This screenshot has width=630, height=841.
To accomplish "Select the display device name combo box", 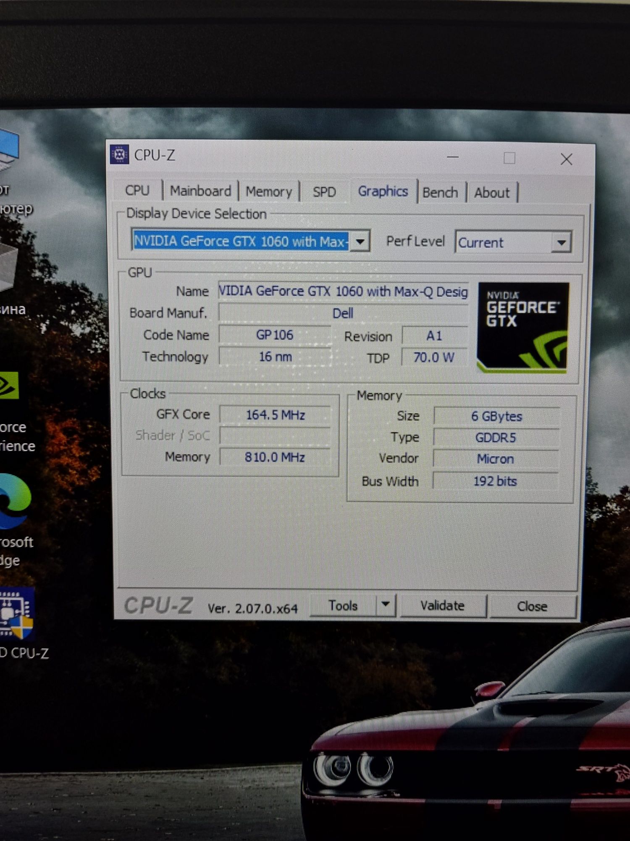I will pyautogui.click(x=250, y=241).
